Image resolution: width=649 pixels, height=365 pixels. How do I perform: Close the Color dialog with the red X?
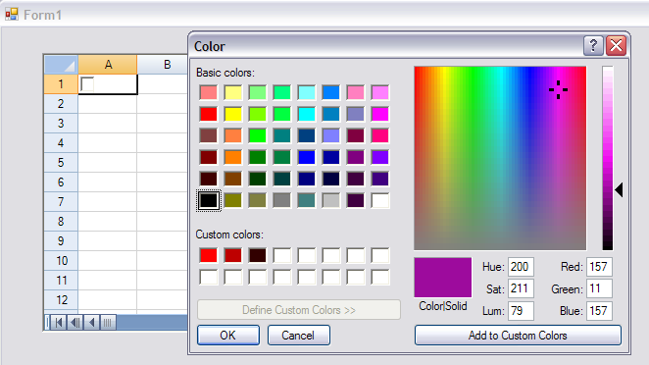click(616, 45)
